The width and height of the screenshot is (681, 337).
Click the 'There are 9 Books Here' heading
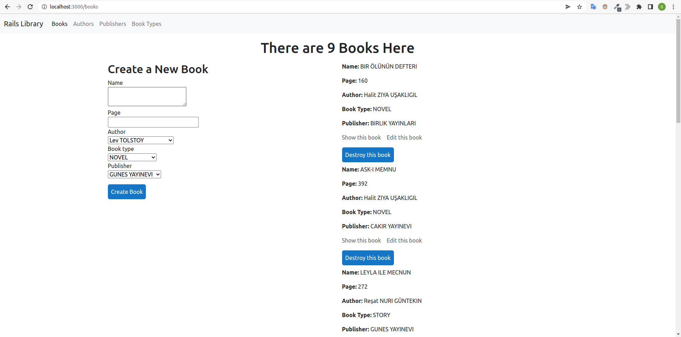[337, 48]
